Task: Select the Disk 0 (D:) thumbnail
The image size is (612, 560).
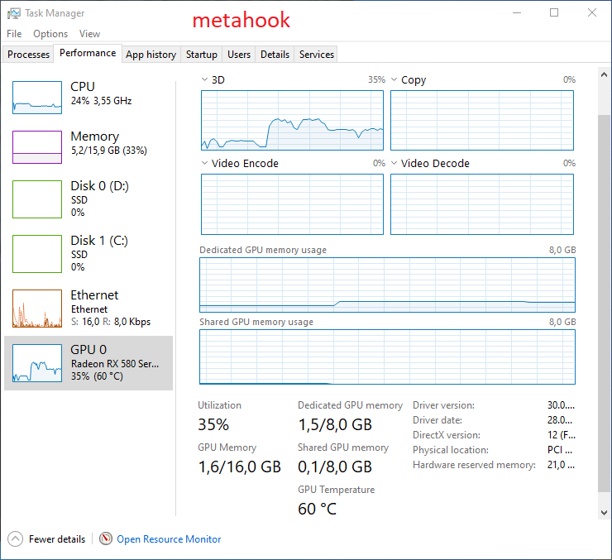Action: [37, 199]
